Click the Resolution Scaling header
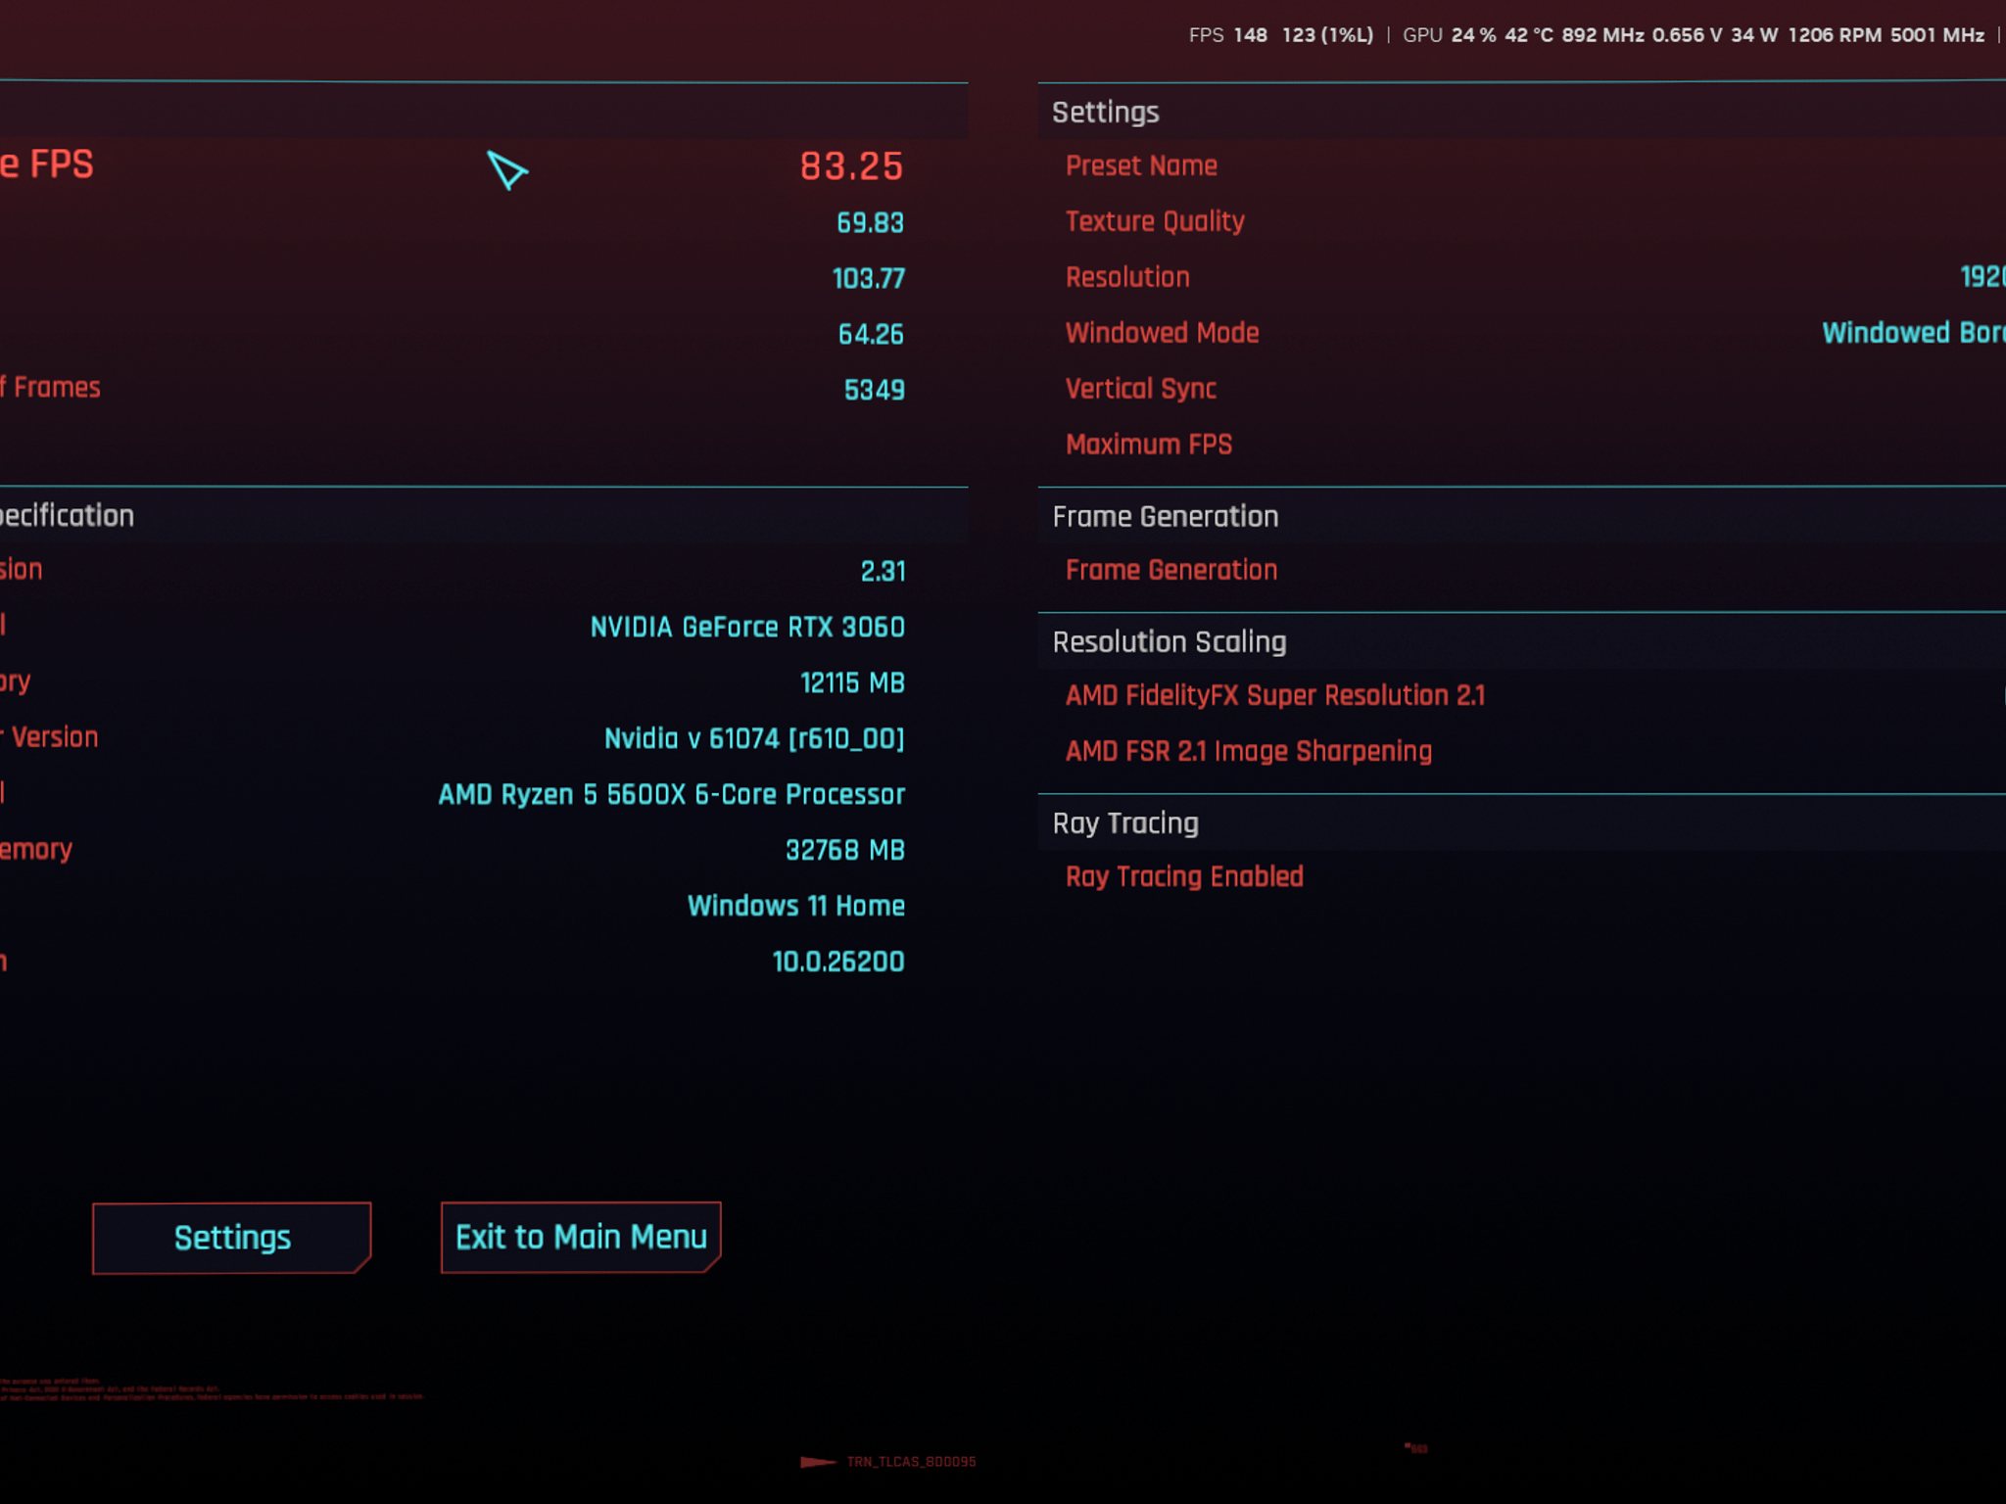Viewport: 2006px width, 1504px height. click(x=1170, y=642)
